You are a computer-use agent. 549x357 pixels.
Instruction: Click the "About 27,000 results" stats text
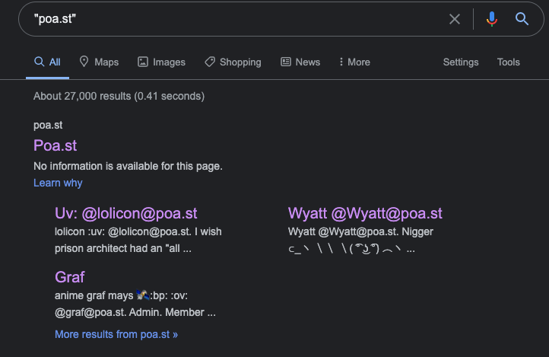pos(119,96)
